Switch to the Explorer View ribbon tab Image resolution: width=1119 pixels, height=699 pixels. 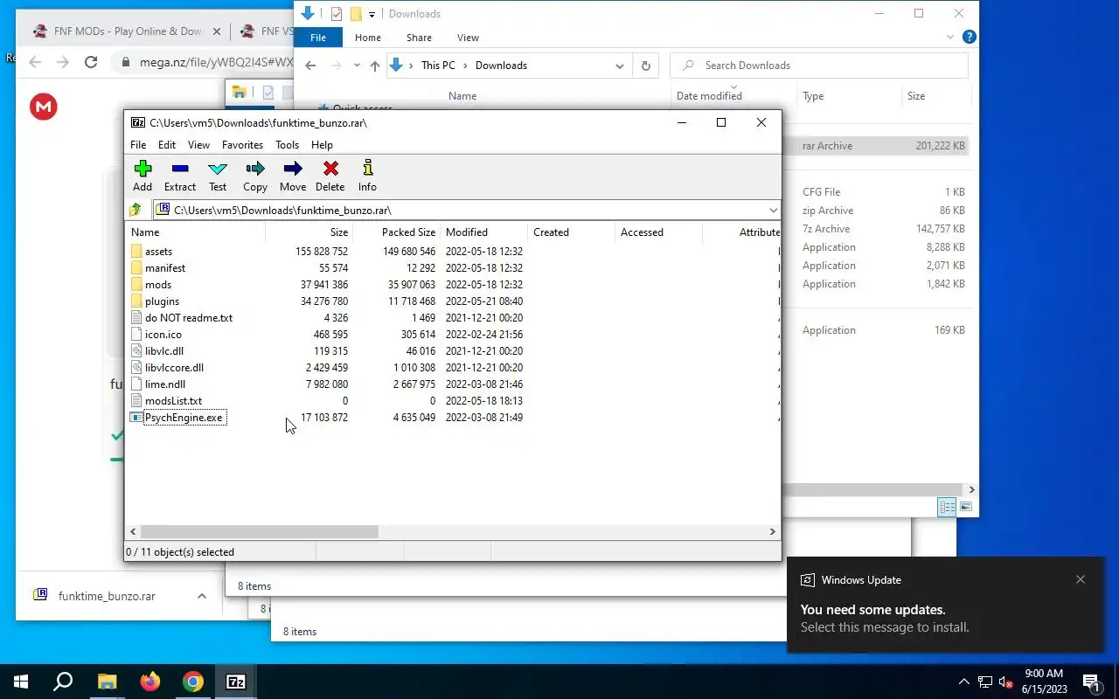[468, 38]
